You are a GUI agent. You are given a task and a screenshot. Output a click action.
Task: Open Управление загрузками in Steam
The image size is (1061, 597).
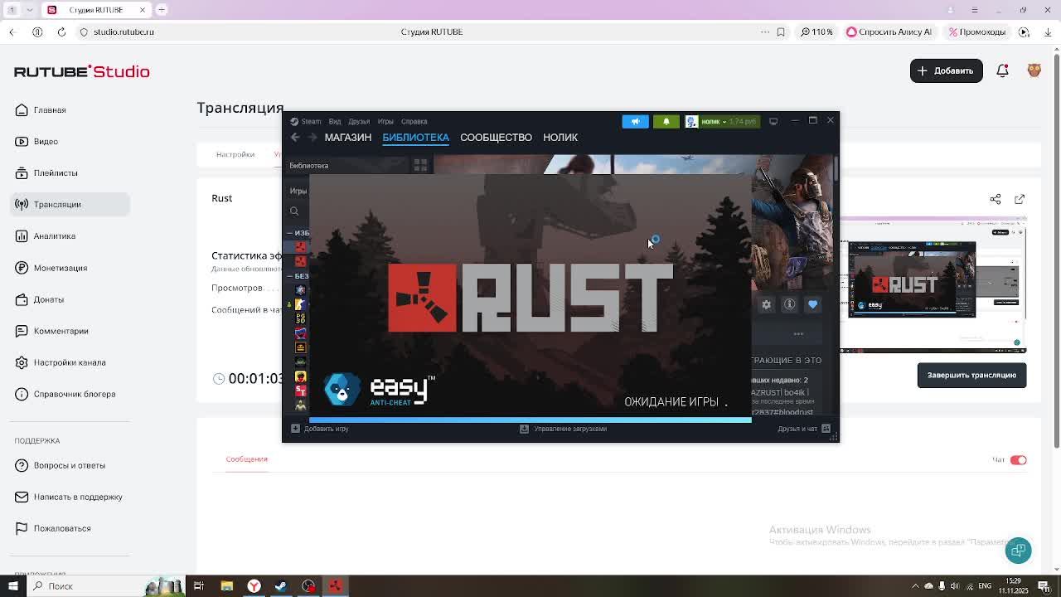tap(563, 429)
